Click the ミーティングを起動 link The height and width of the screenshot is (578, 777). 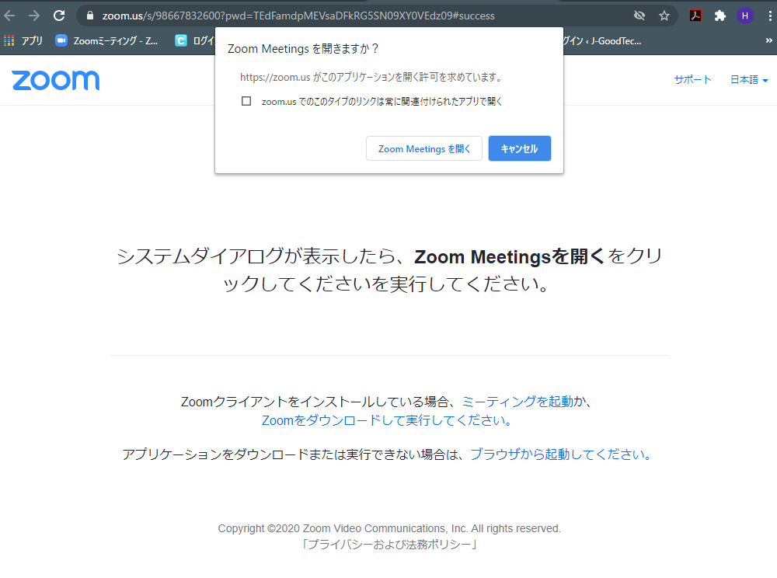[x=517, y=401]
